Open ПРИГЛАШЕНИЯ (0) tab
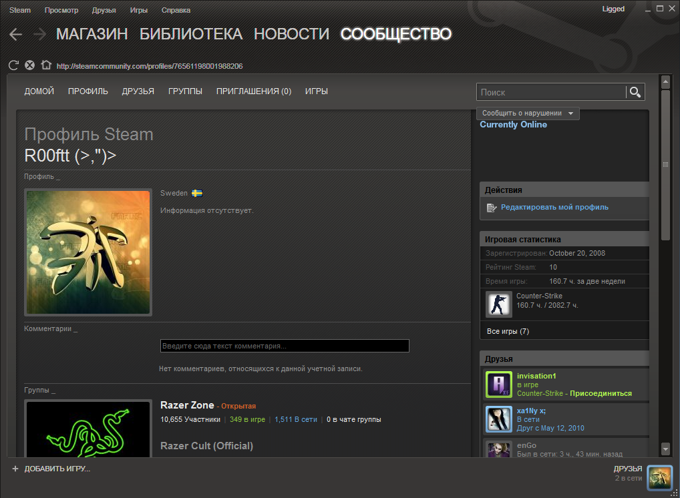This screenshot has height=498, width=680. (254, 91)
